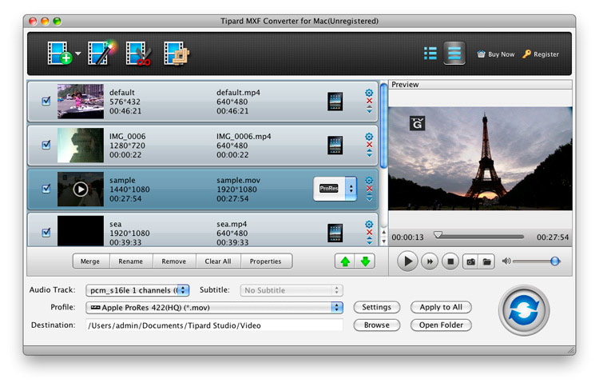Stop the preview playback
599x387 pixels.
[x=450, y=261]
